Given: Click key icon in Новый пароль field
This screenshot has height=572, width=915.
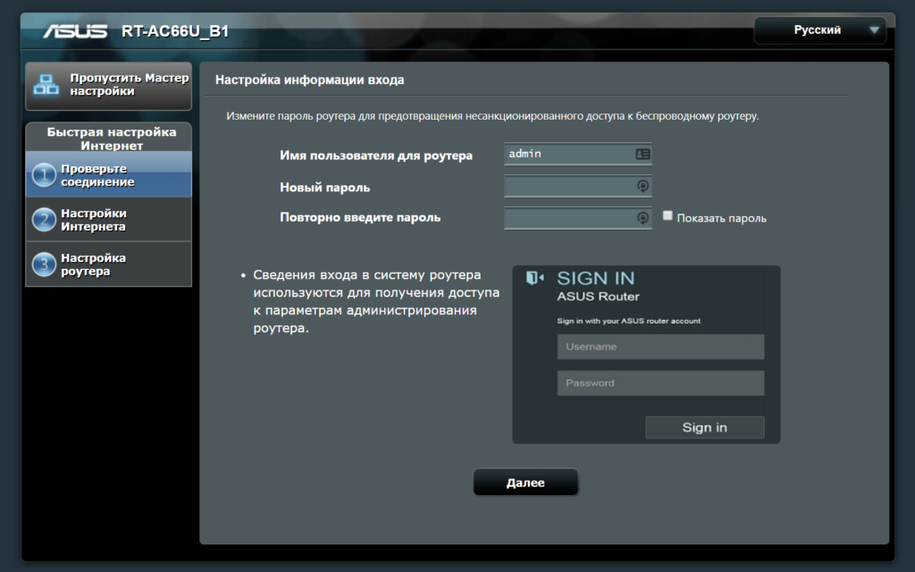Looking at the screenshot, I should tap(642, 186).
